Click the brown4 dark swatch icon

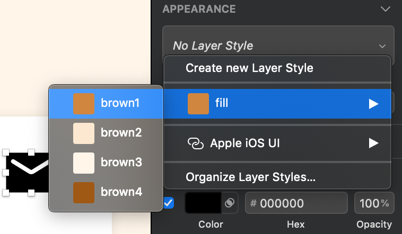pyautogui.click(x=83, y=192)
